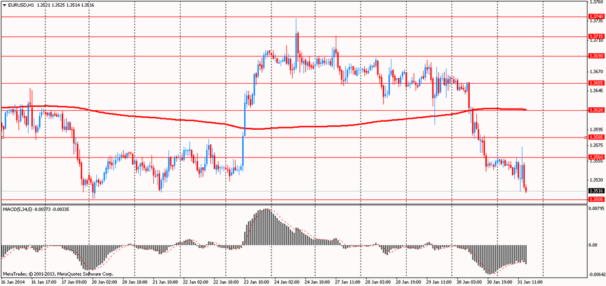Click the 1.3530 price scale value

[596, 180]
